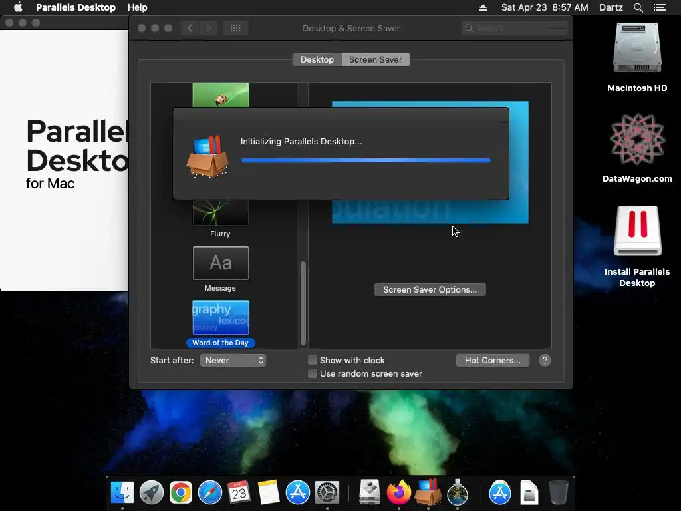
Task: Go forward in System Preferences
Action: pyautogui.click(x=208, y=28)
